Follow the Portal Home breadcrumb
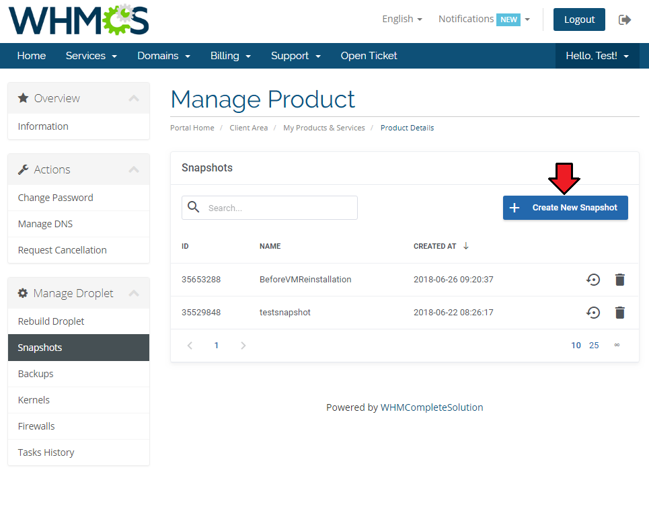649x517 pixels. coord(192,128)
